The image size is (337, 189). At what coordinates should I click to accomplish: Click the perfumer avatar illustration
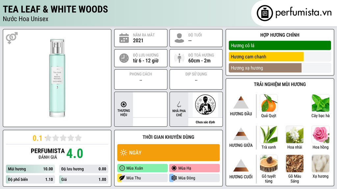coord(205,105)
